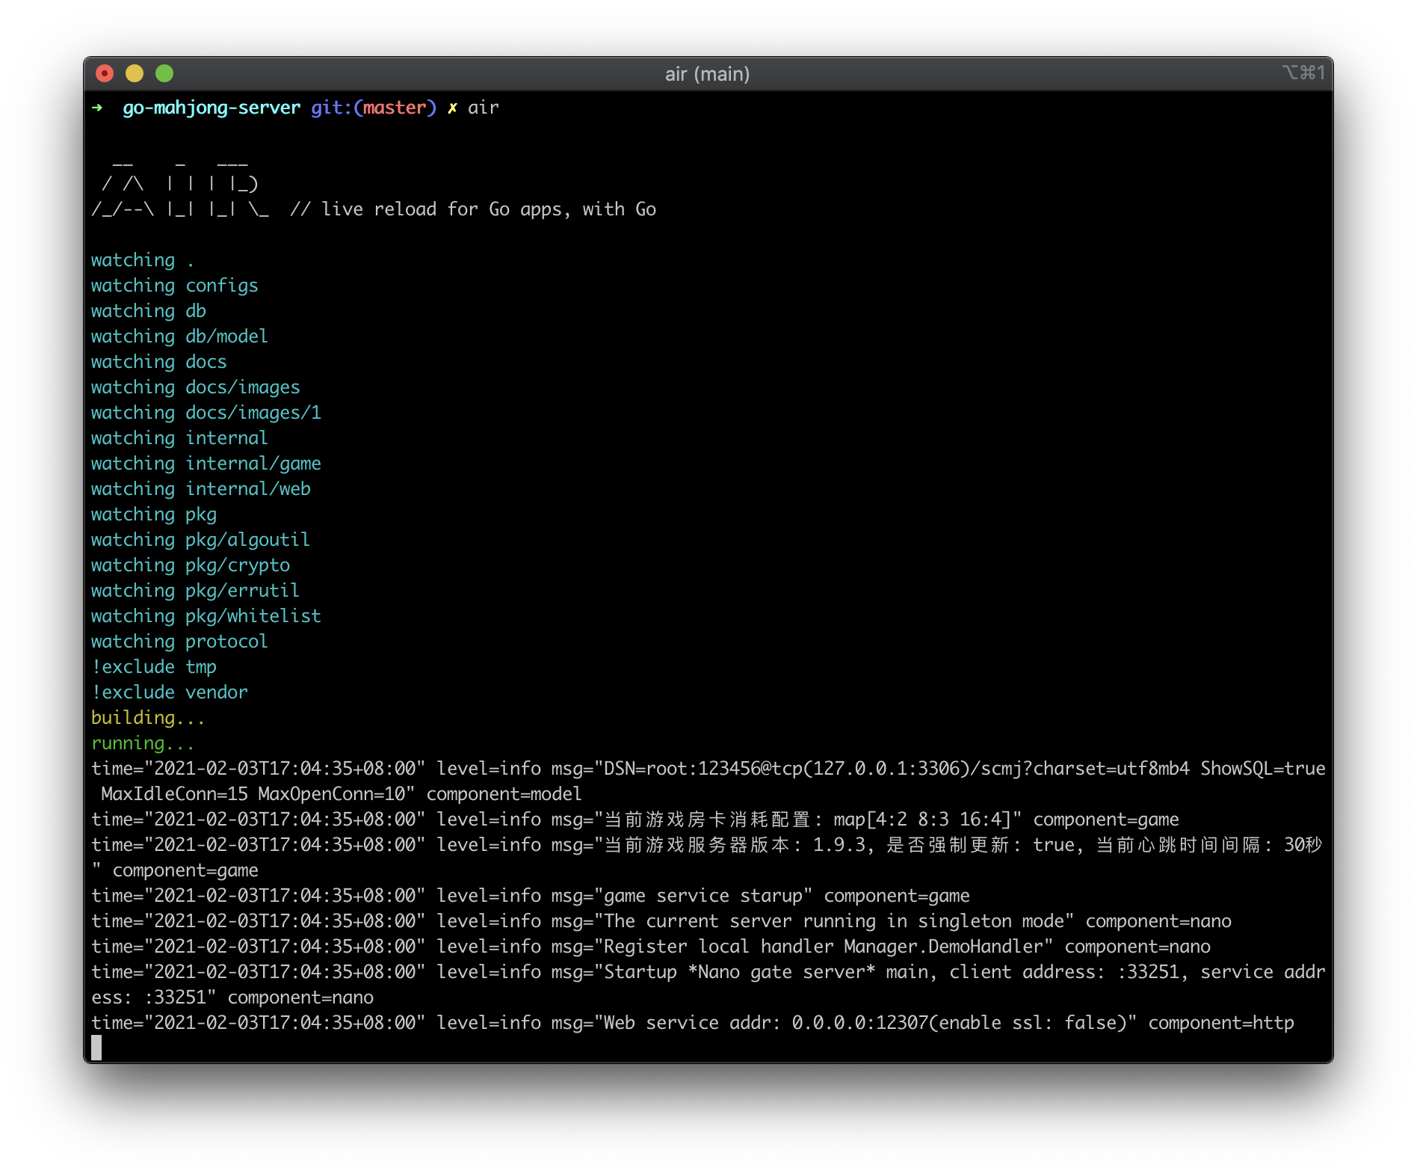Click the 'watching docs/images/1' line
Screen dimensions: 1417x1174
(206, 413)
